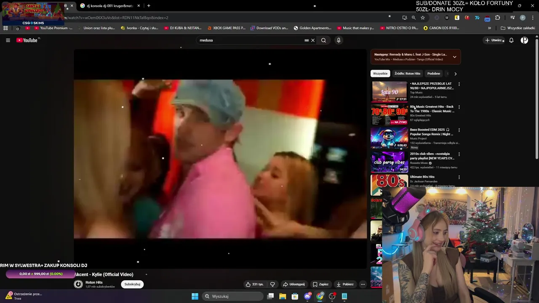This screenshot has height=303, width=539.
Task: Click the YouTube search magnifier button
Action: tap(323, 40)
